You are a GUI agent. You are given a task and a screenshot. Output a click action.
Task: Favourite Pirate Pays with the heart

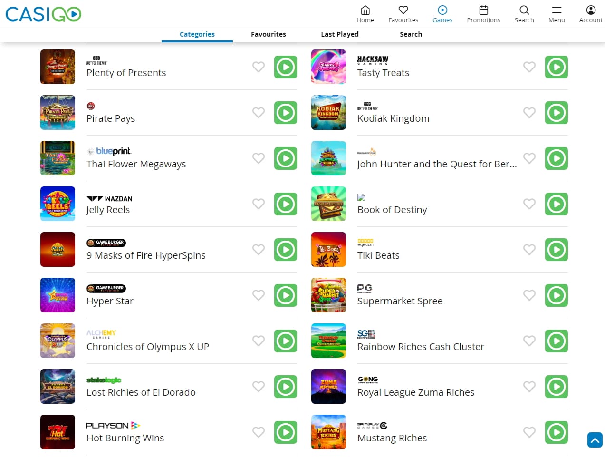pyautogui.click(x=259, y=113)
